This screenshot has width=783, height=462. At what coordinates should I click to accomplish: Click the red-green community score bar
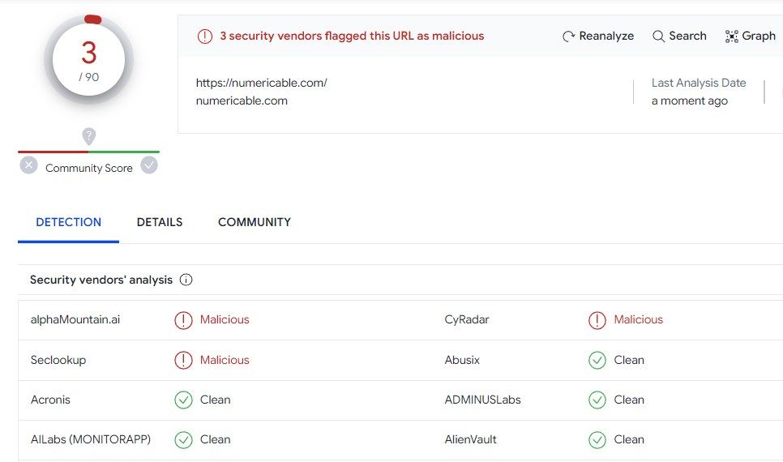89,152
